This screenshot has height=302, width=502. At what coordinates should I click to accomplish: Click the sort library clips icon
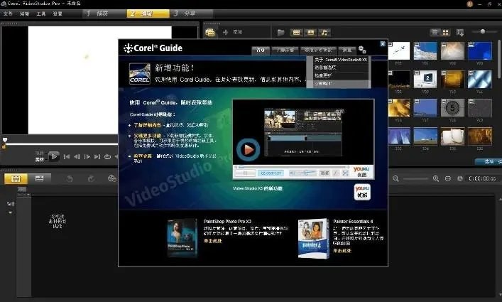[459, 33]
